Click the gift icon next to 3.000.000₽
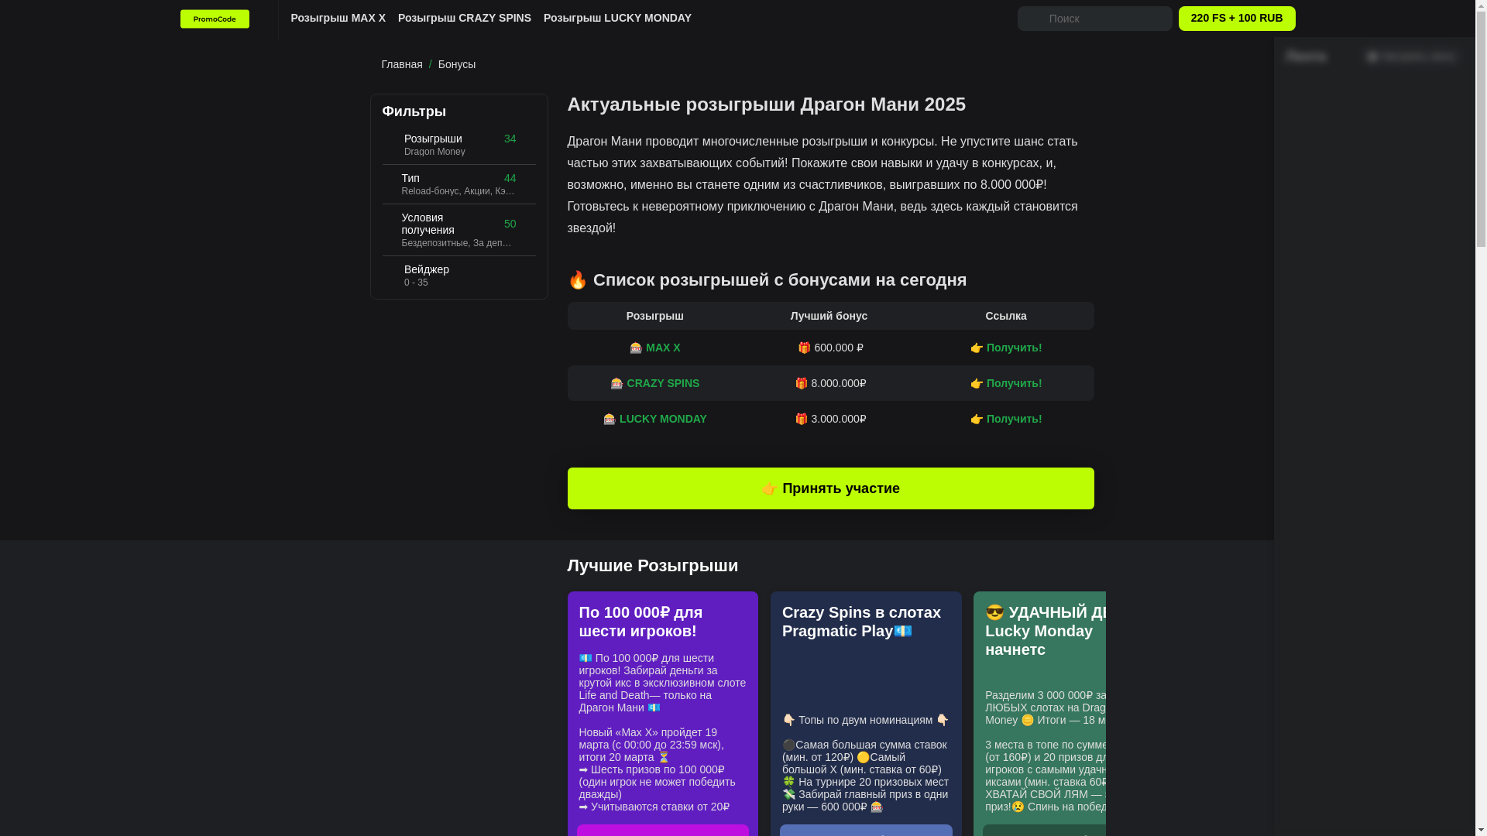 click(x=801, y=419)
